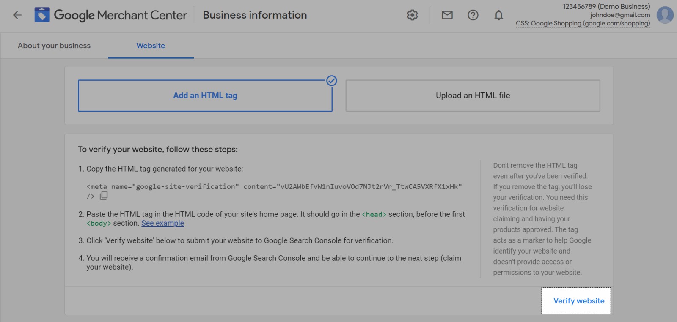Open the mail notifications icon
The height and width of the screenshot is (322, 677).
coord(447,15)
